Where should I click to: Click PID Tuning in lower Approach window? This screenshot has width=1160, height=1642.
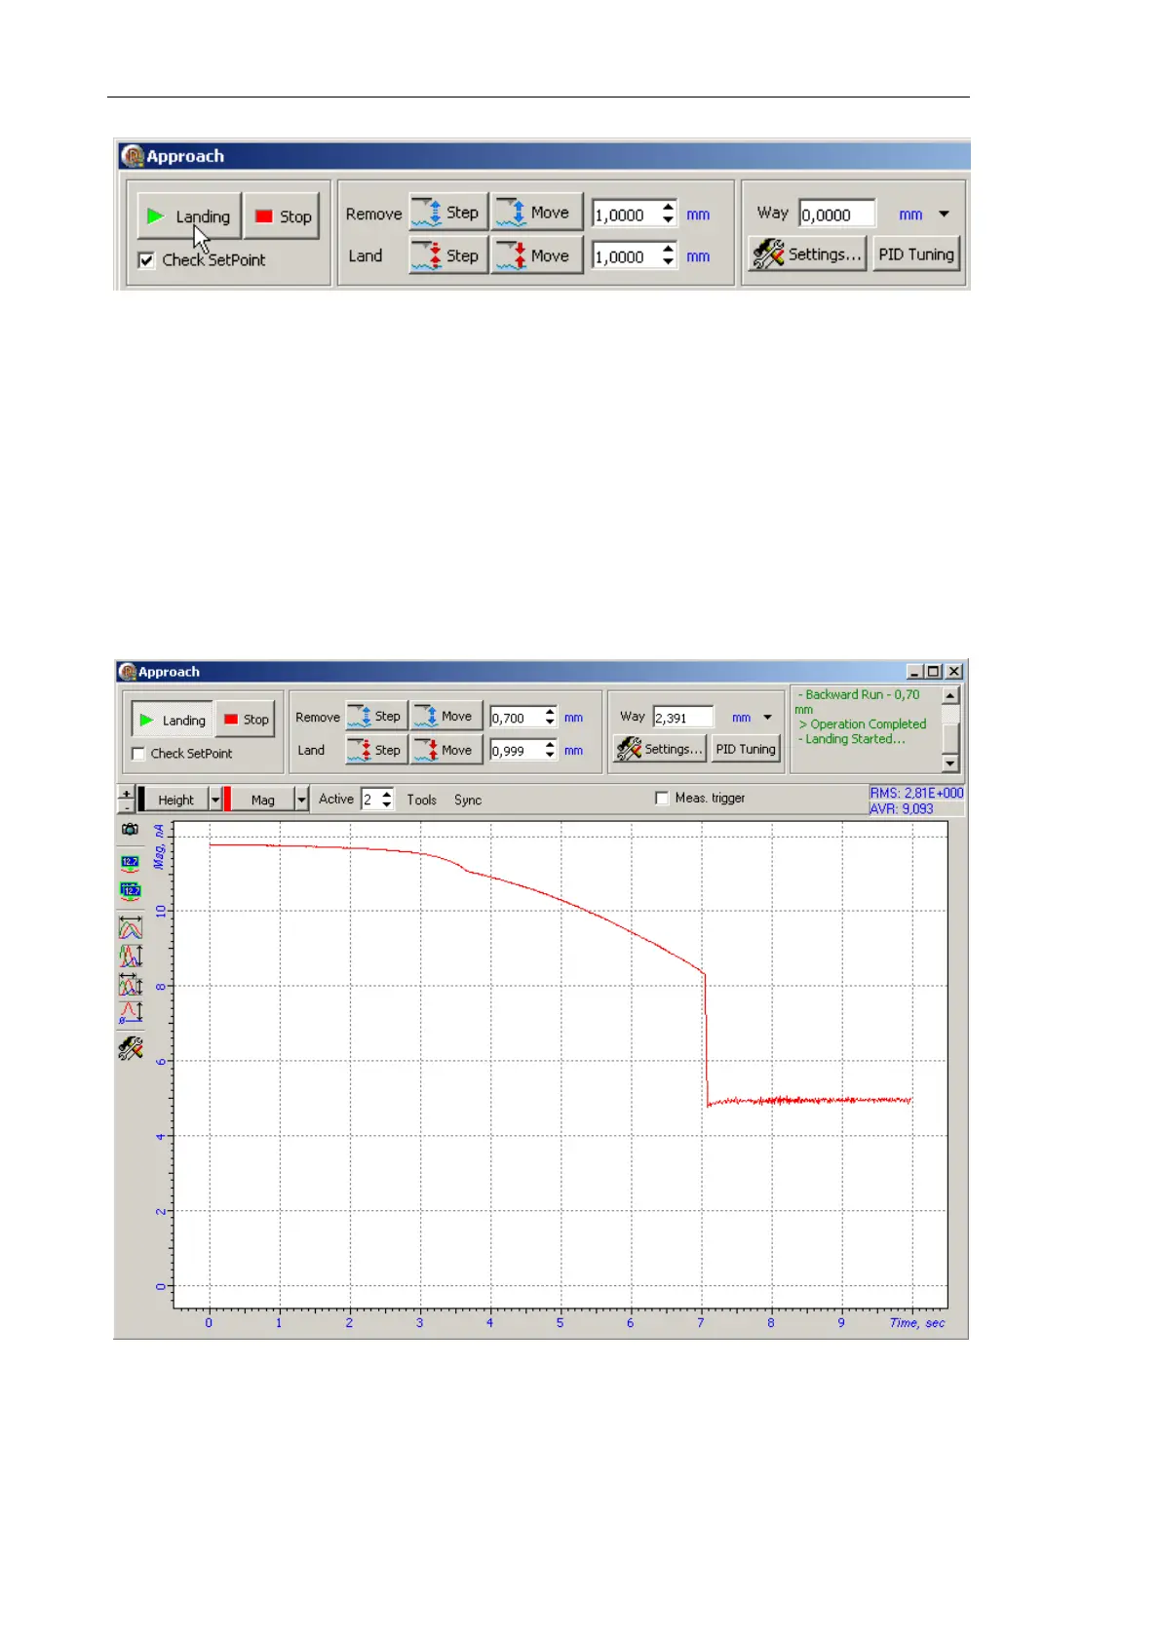[x=746, y=749]
